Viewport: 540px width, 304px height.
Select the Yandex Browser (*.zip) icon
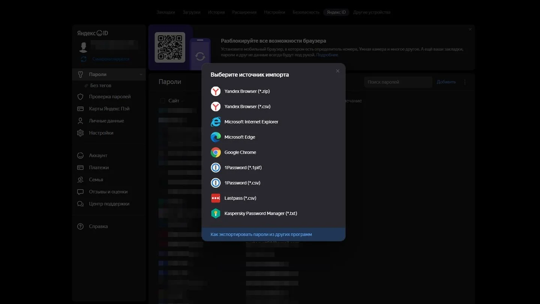pyautogui.click(x=216, y=91)
